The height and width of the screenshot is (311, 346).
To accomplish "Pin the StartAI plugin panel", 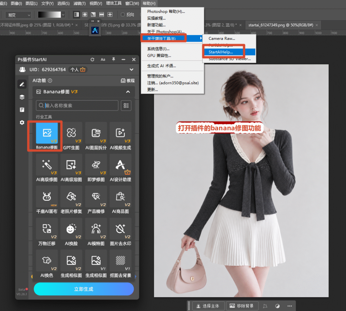I will [x=114, y=59].
